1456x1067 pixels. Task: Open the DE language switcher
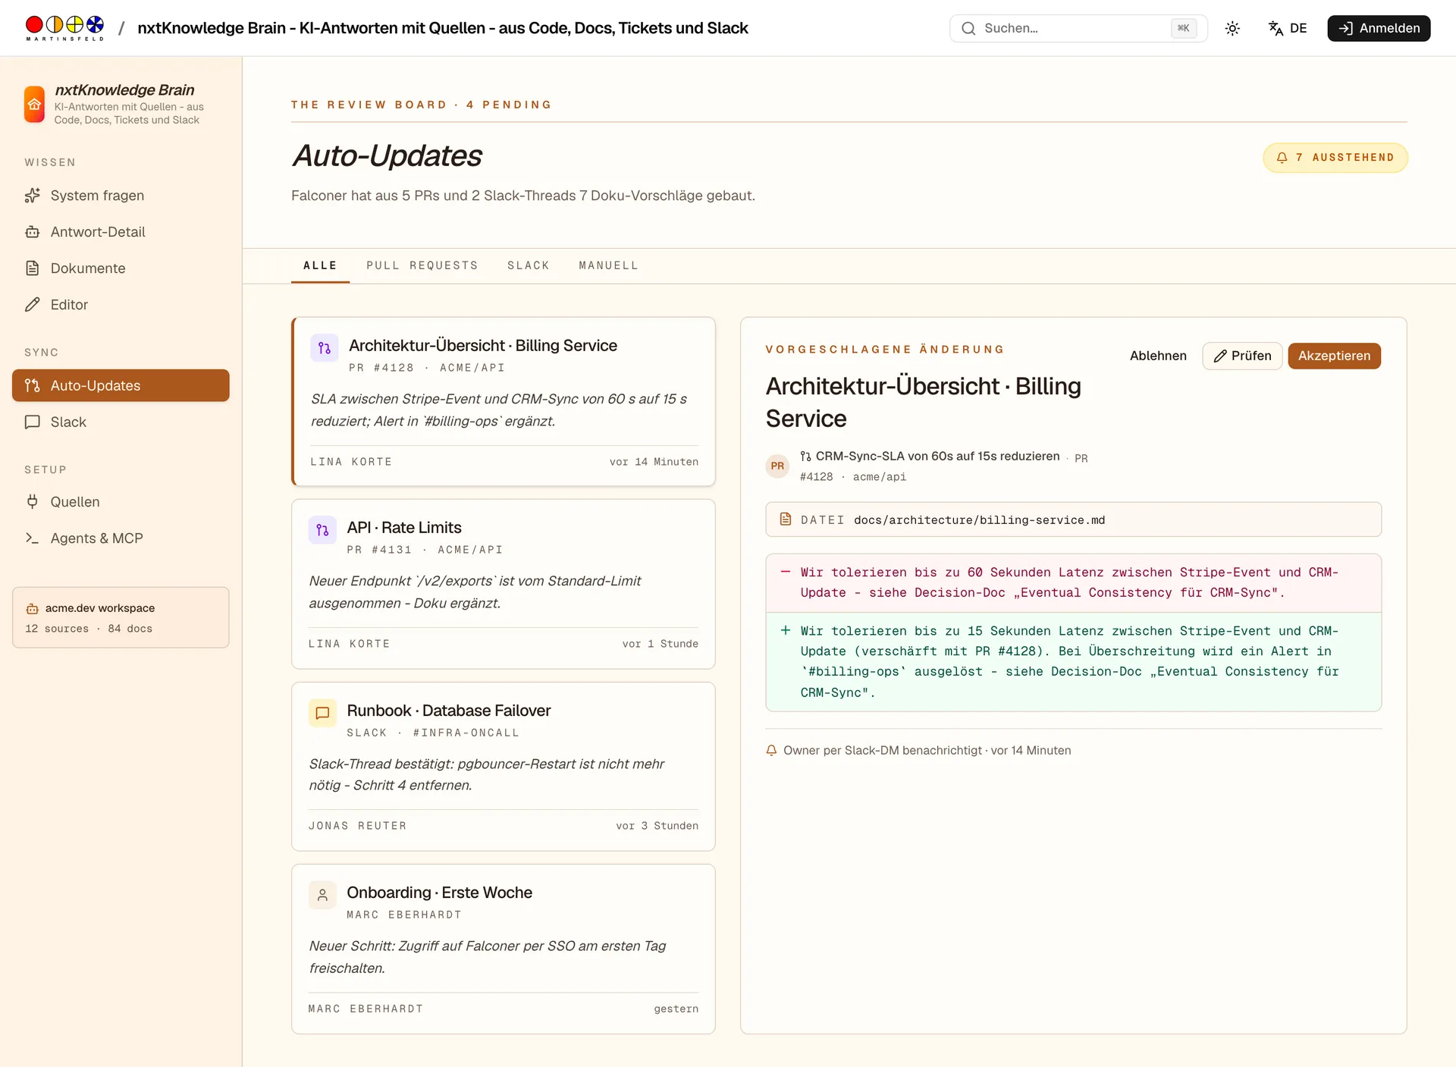1288,28
